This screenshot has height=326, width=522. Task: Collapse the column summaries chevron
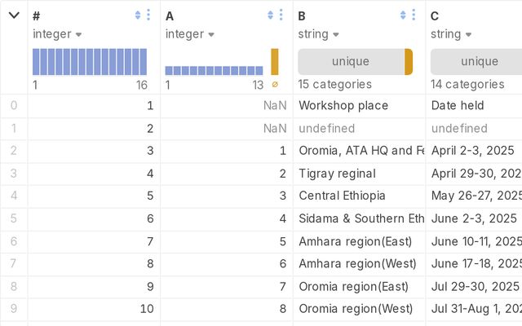pos(14,15)
